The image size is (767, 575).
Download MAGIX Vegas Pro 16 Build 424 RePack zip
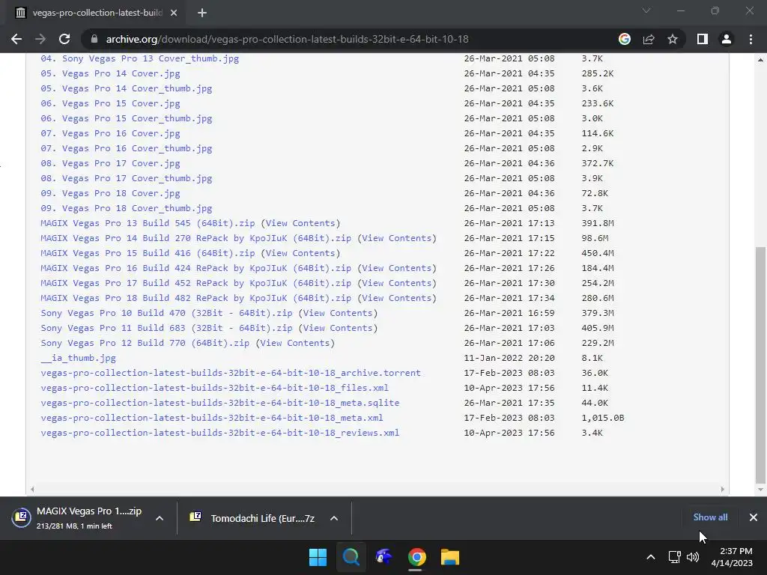tap(195, 268)
